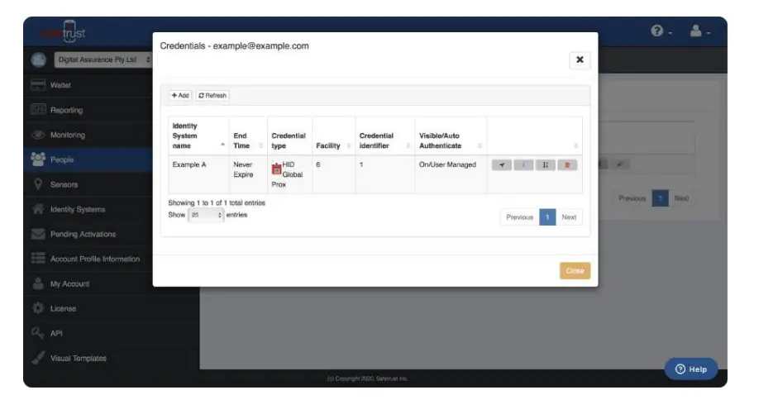Screen dimensions: 778x414
Task: Click the blue info icon for Example A
Action: [523, 165]
